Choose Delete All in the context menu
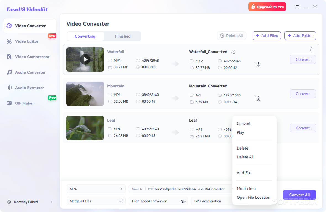 pyautogui.click(x=245, y=157)
